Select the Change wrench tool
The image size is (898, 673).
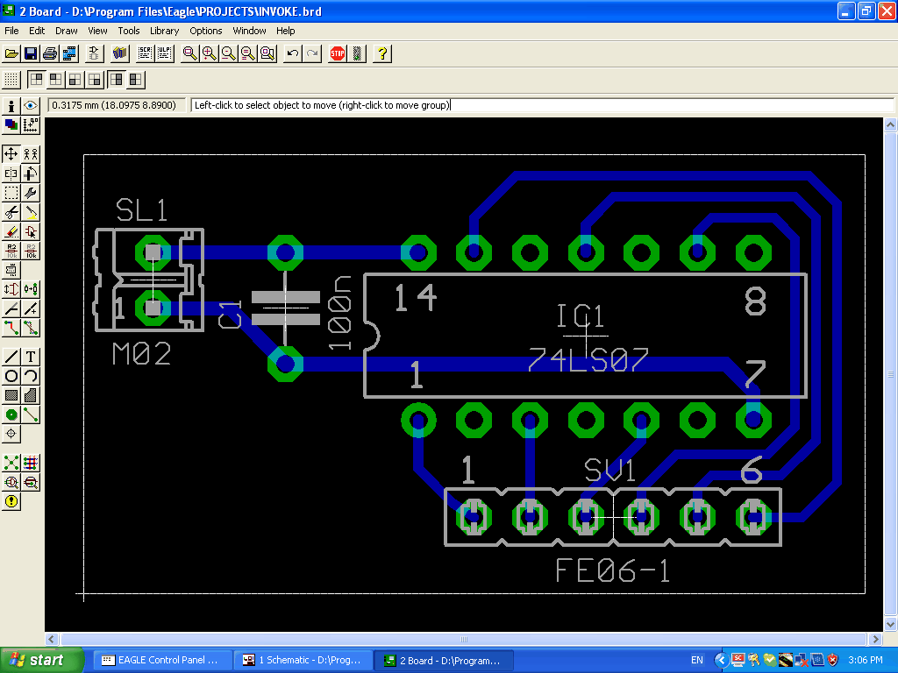[31, 193]
